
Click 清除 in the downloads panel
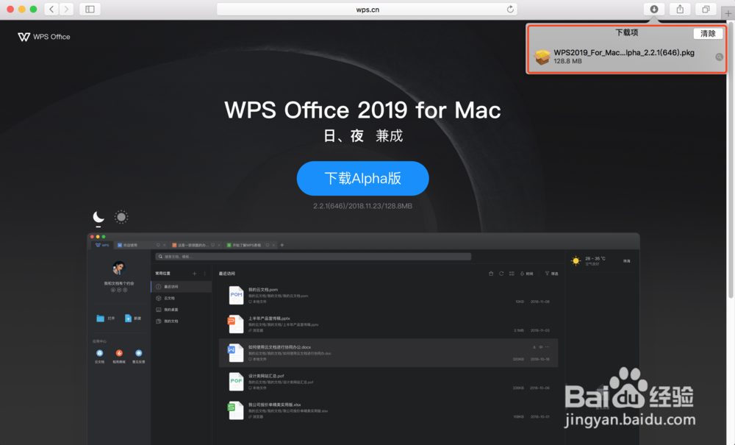pyautogui.click(x=708, y=33)
